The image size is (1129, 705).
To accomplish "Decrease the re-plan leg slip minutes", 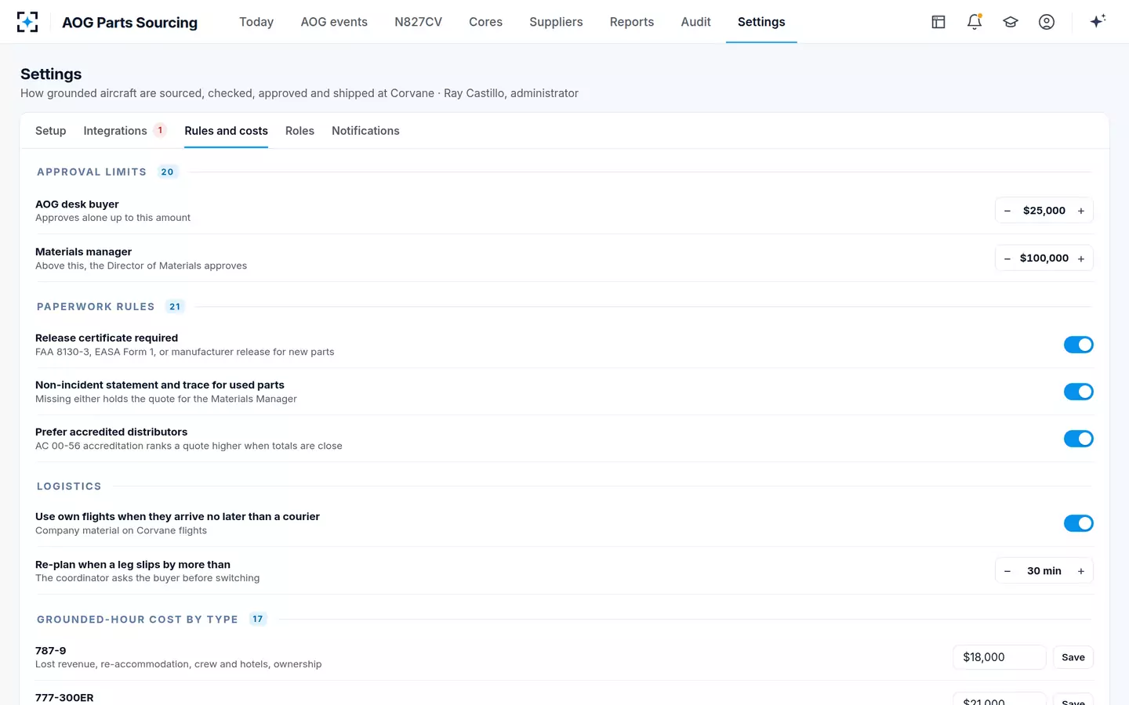I will (x=1007, y=571).
